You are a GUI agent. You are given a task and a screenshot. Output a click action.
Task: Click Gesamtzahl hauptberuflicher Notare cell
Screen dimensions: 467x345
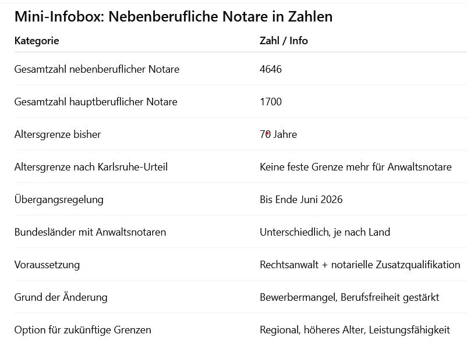tap(95, 102)
